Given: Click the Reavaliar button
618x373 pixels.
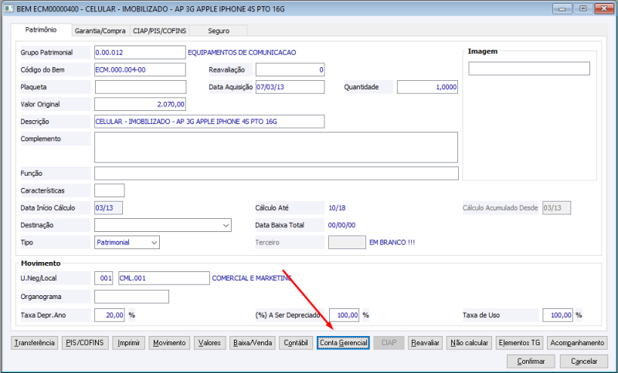Looking at the screenshot, I should (426, 343).
